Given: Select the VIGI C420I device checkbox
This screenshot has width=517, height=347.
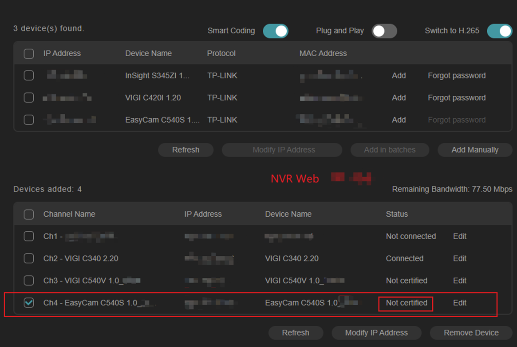Looking at the screenshot, I should click(x=29, y=98).
